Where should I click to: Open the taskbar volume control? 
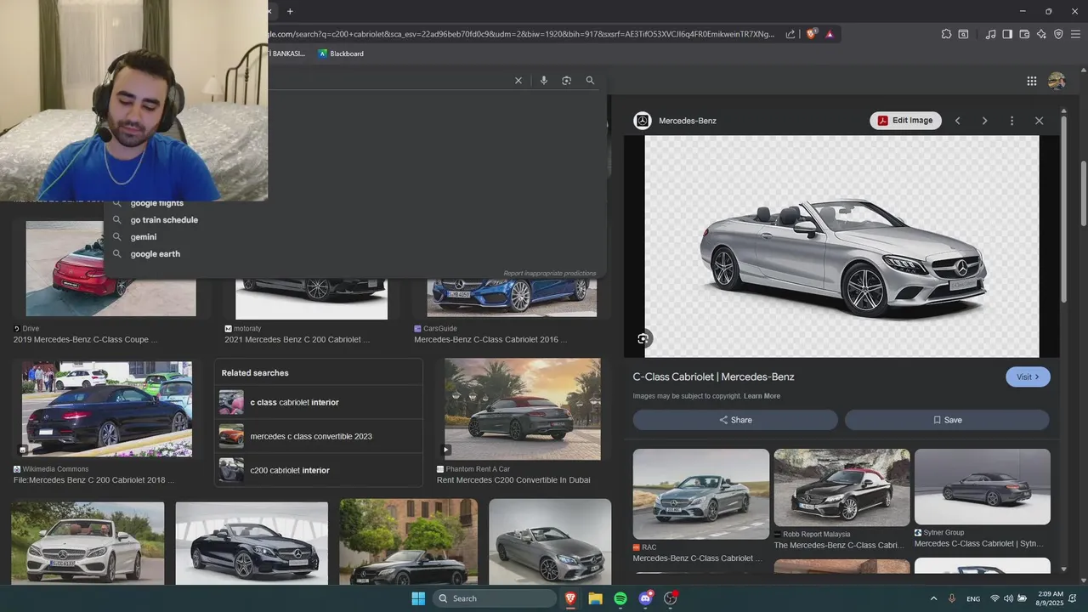tap(1008, 598)
